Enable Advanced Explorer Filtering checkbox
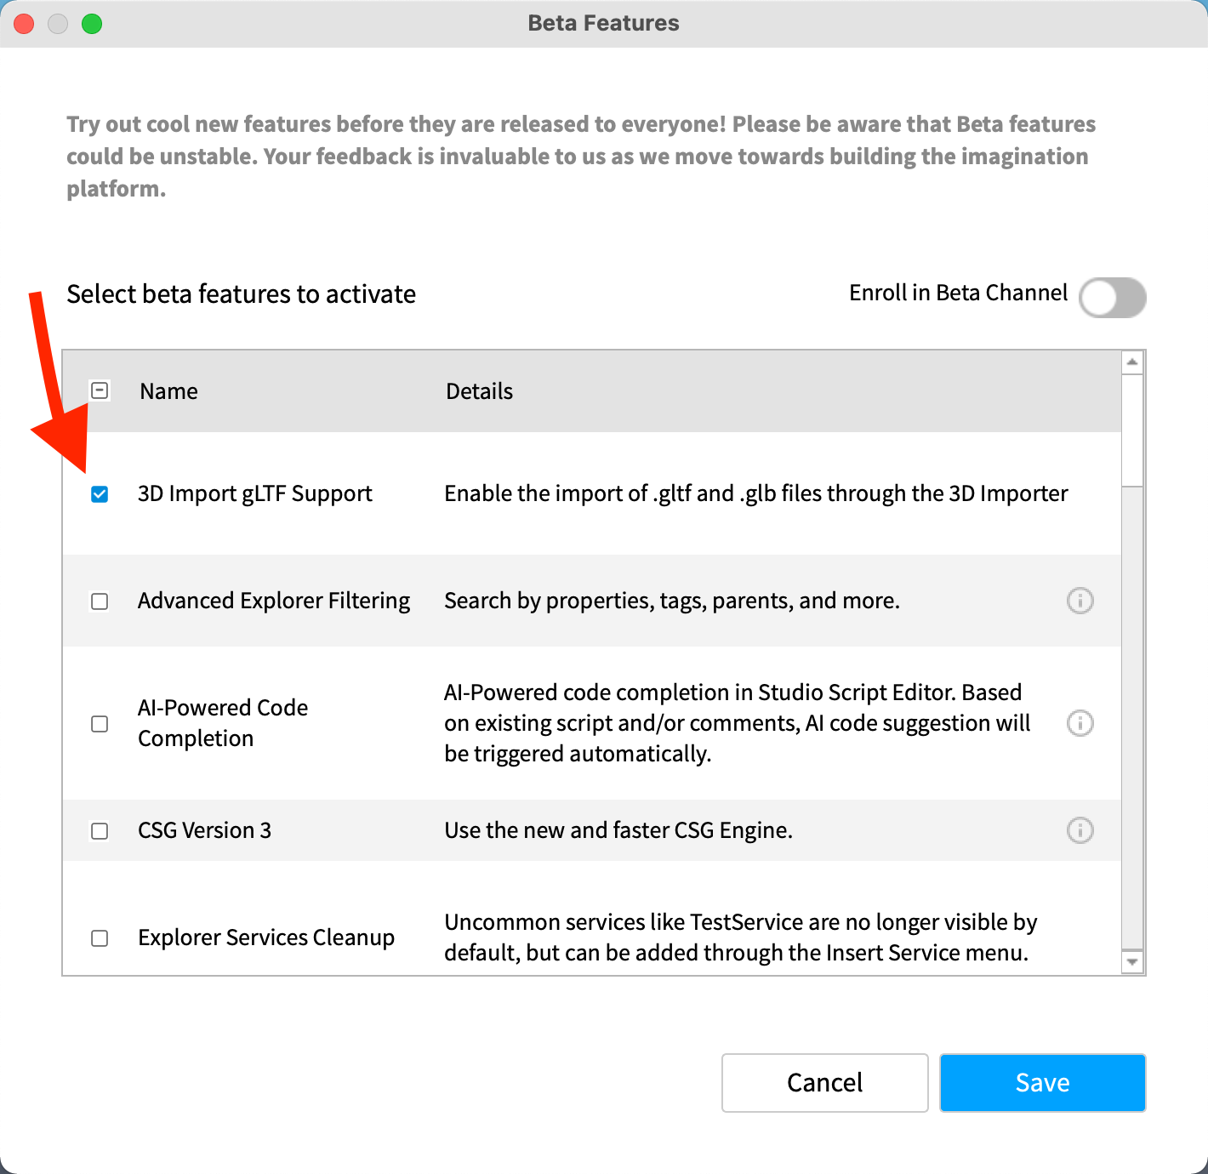Image resolution: width=1208 pixels, height=1174 pixels. (x=100, y=601)
